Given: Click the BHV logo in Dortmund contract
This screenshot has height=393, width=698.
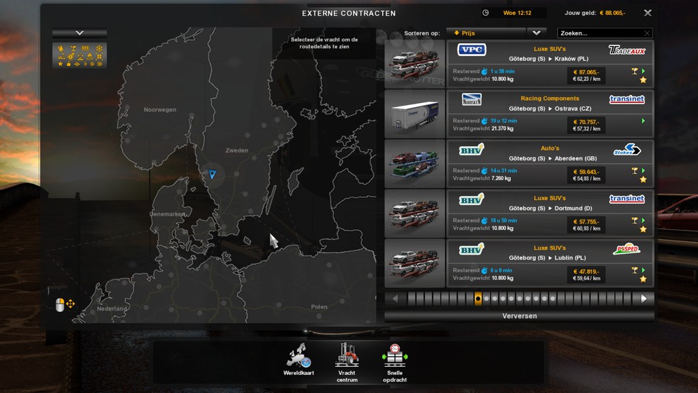Looking at the screenshot, I should [472, 199].
